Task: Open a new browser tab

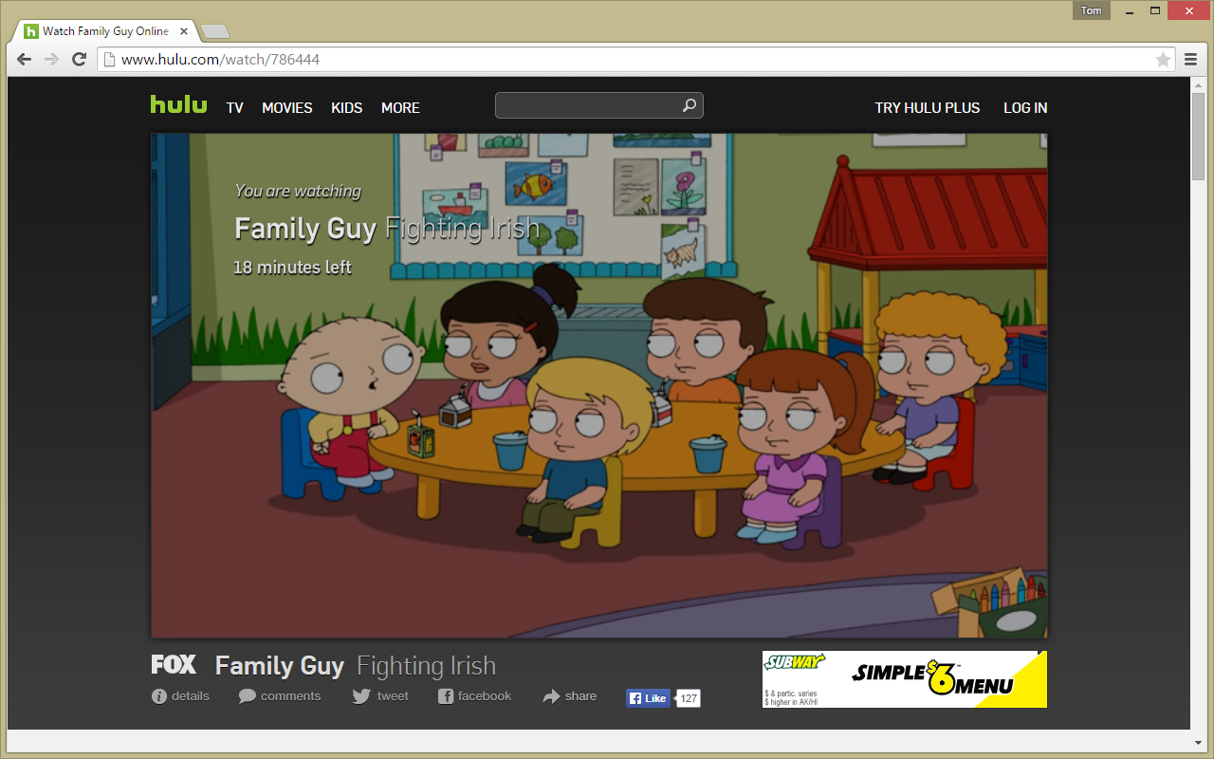Action: (x=215, y=31)
